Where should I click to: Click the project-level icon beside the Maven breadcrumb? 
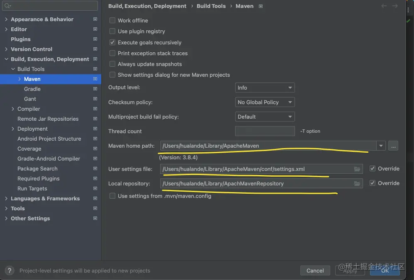point(261,6)
